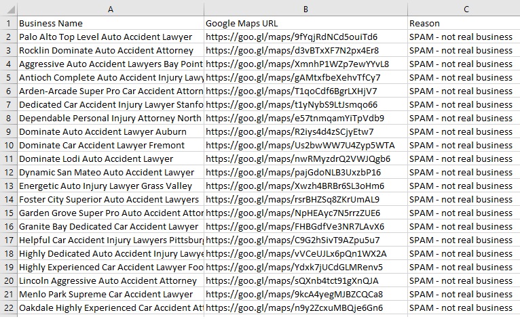520x319 pixels.
Task: Select cell Lincoln Aggressive Auto Accident Attorney
Action: click(x=111, y=281)
